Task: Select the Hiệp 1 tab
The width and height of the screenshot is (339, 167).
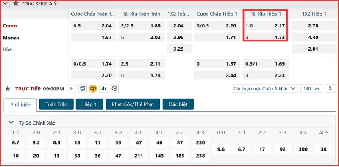Action: [89, 104]
